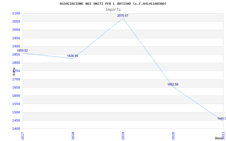Select the 1826.99 data label
Screen dimensions: 226x141
click(73, 56)
